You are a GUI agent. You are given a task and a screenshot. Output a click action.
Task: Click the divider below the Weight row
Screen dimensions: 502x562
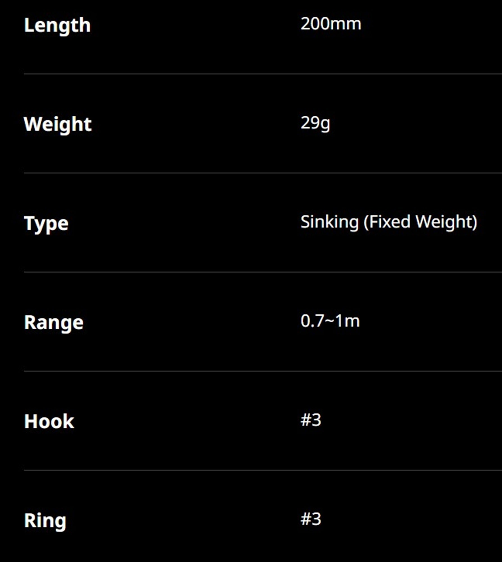tap(263, 173)
